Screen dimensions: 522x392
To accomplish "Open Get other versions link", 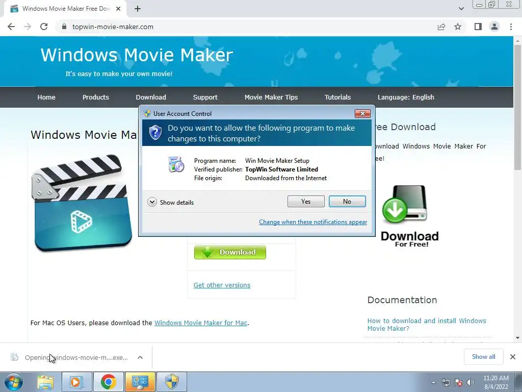I will (222, 285).
